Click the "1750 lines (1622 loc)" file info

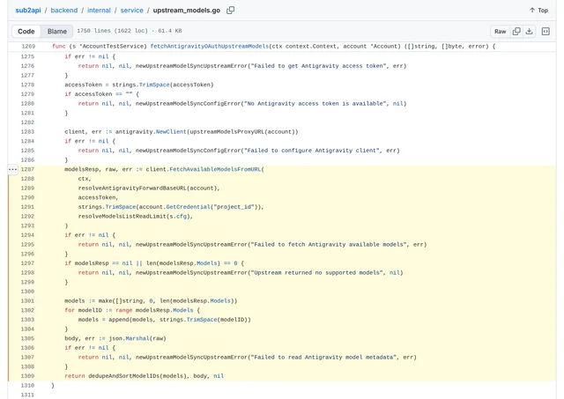point(112,31)
